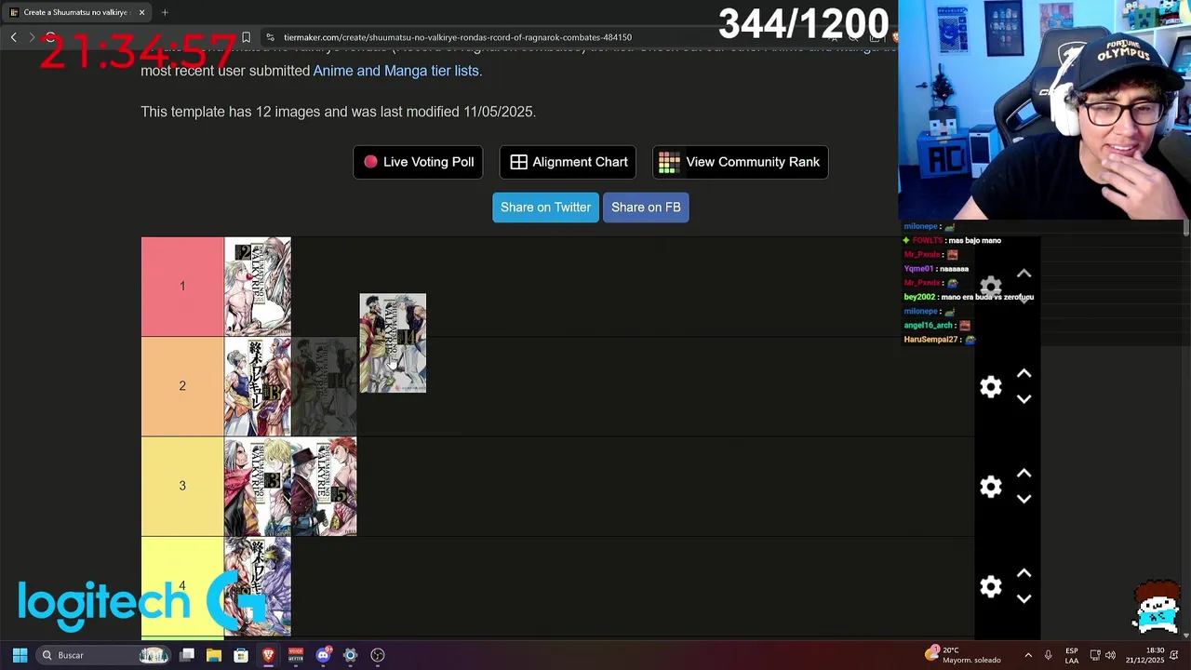The image size is (1191, 670).
Task: Click the microphone tray icon
Action: (x=1048, y=655)
